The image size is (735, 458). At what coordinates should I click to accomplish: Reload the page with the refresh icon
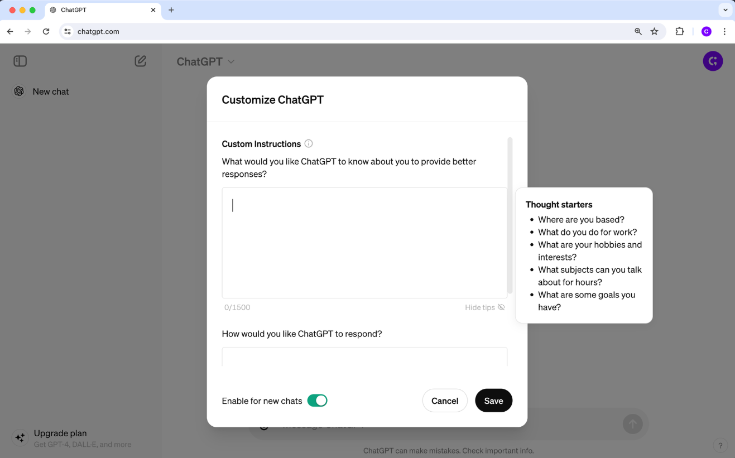(x=46, y=32)
